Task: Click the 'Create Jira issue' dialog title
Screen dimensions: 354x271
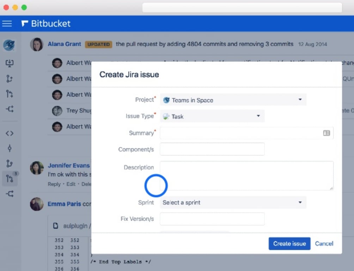Action: [x=129, y=74]
